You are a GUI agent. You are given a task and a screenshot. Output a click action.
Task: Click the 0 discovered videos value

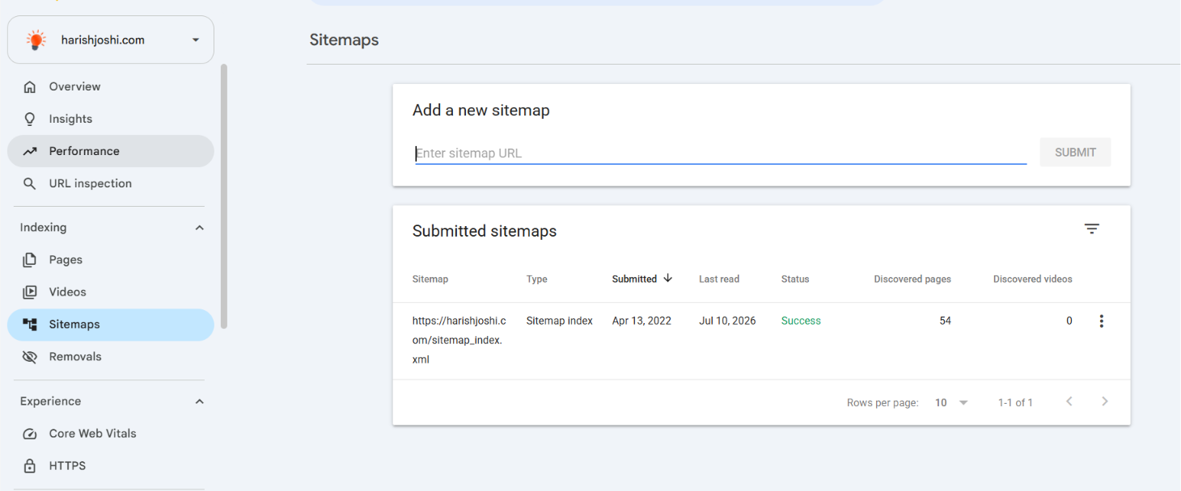coord(1069,321)
